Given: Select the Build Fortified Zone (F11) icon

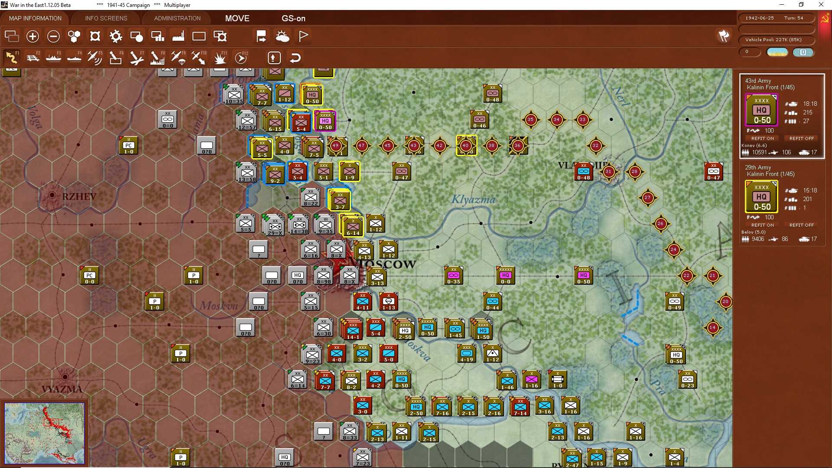Looking at the screenshot, I should pyautogui.click(x=220, y=58).
